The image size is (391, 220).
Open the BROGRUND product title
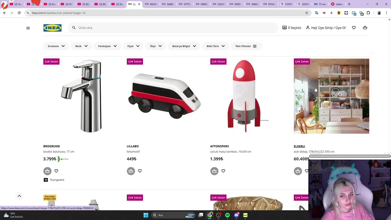click(x=52, y=146)
